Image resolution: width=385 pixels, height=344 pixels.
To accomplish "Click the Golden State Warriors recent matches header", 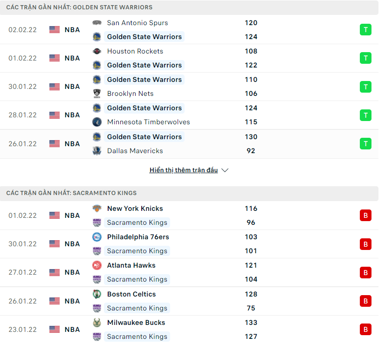I will 79,7.
